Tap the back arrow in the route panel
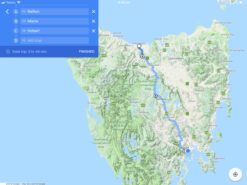 [7, 12]
